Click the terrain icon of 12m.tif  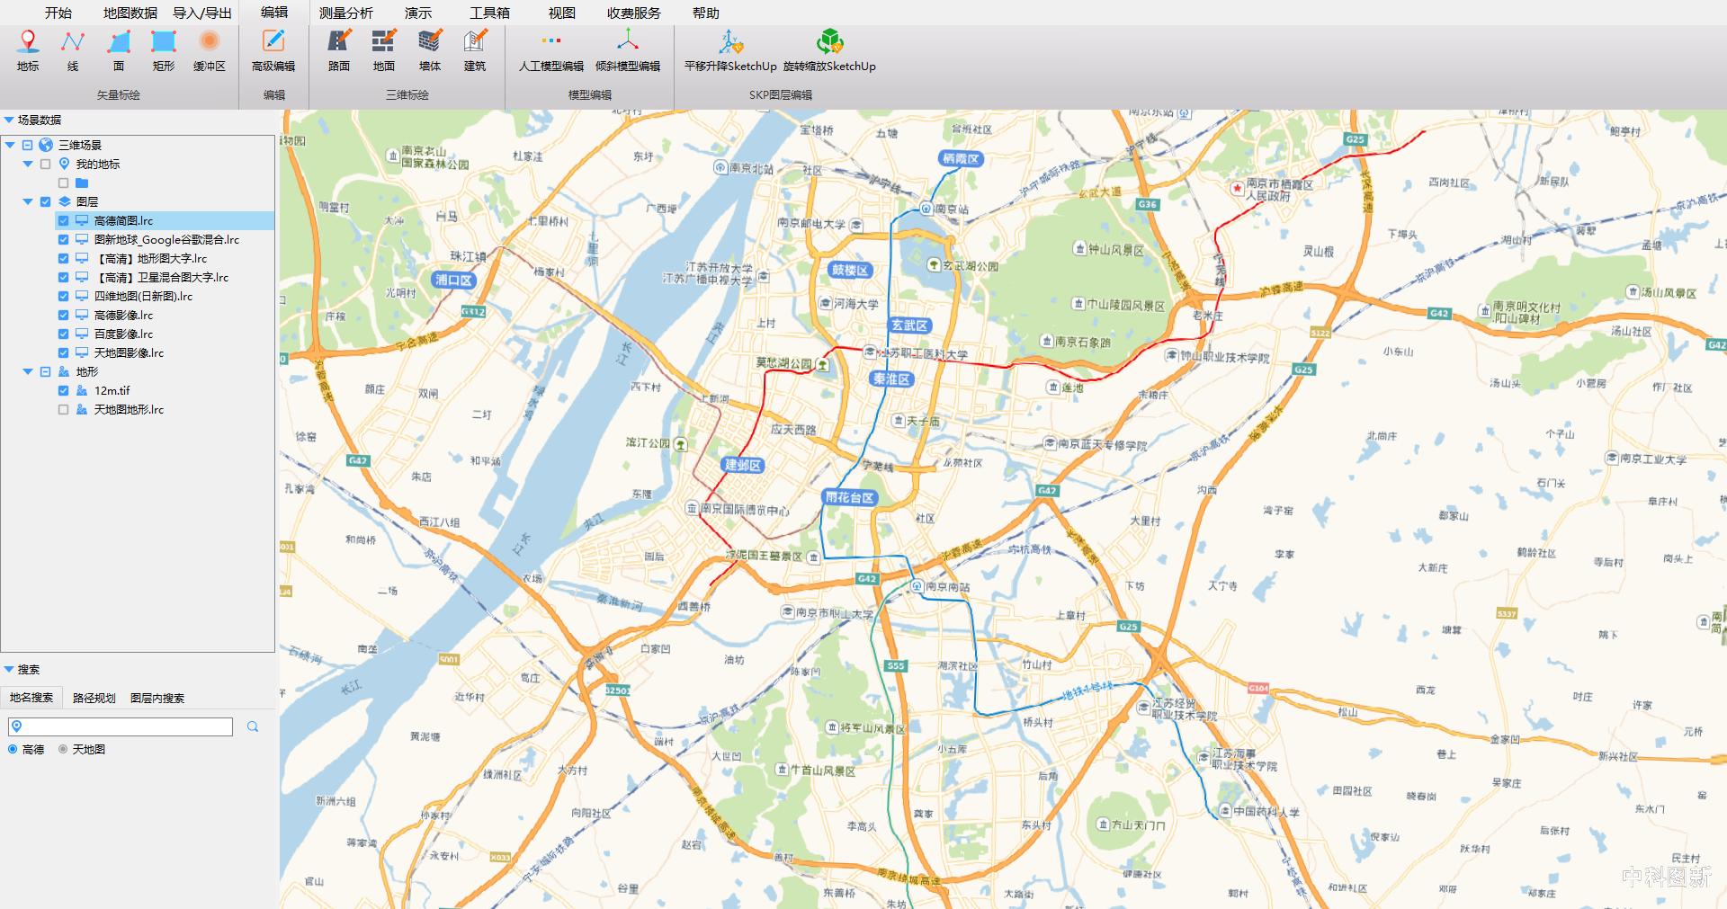(x=82, y=390)
